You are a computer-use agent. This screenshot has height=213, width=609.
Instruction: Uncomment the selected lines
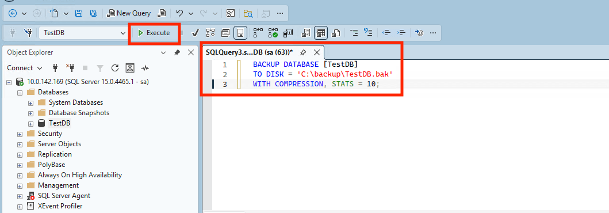click(368, 33)
